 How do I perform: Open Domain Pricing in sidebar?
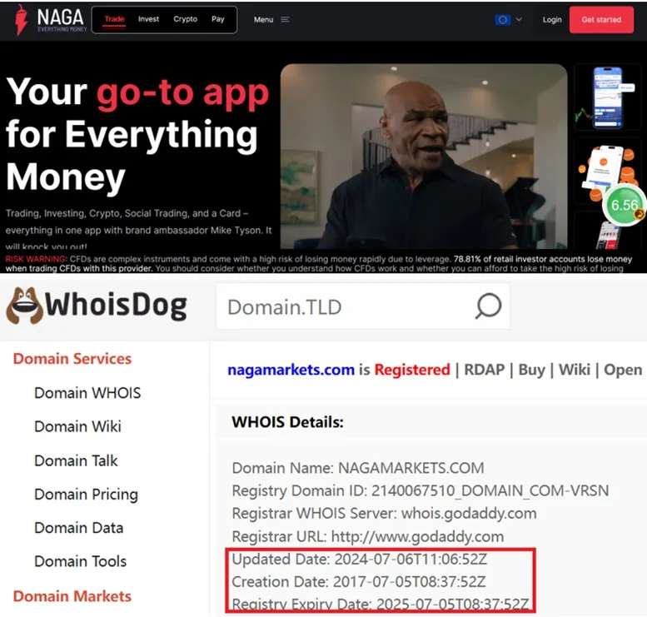pyautogui.click(x=87, y=495)
